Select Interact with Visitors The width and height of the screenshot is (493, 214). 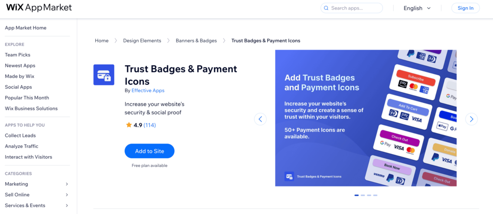[28, 157]
